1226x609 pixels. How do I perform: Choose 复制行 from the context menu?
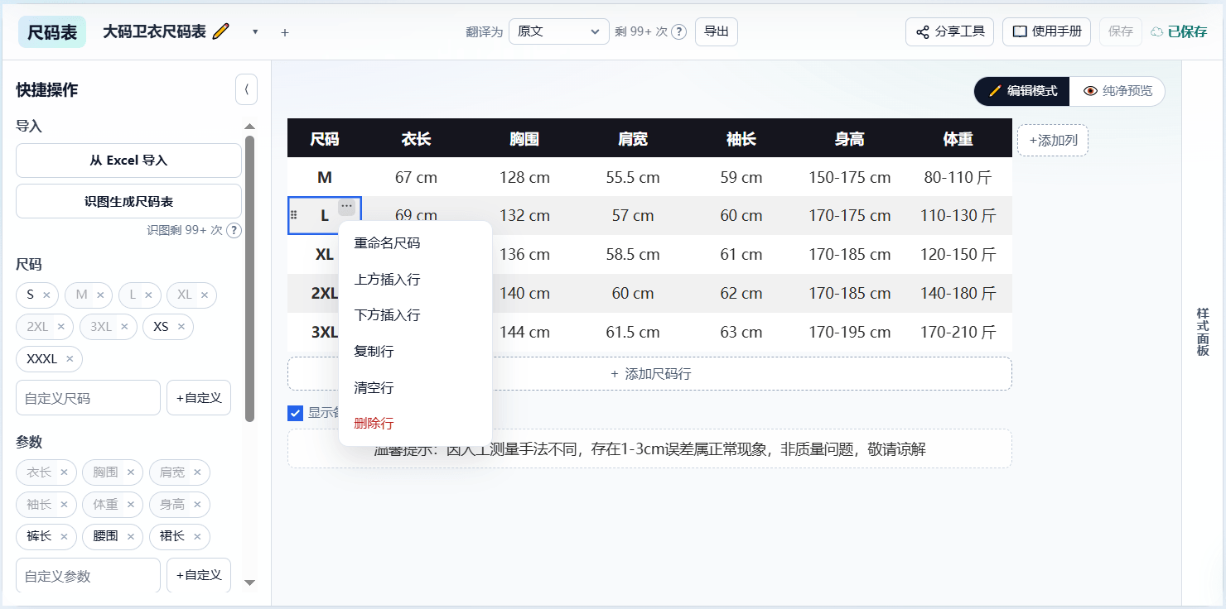pos(415,352)
